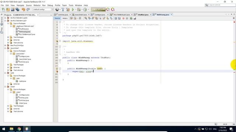This screenshot has height=132, width=236.
Task: Expand the BieuThucChinhQuy project node
Action: [x=5, y=45]
